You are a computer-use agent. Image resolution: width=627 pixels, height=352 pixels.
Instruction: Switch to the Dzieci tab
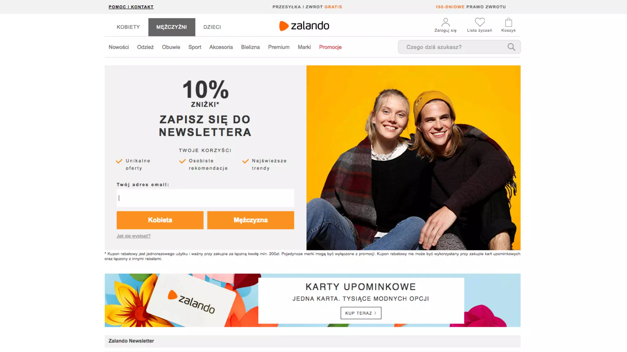(x=212, y=27)
